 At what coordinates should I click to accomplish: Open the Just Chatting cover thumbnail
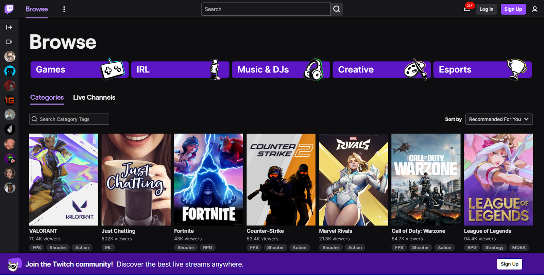click(x=136, y=180)
